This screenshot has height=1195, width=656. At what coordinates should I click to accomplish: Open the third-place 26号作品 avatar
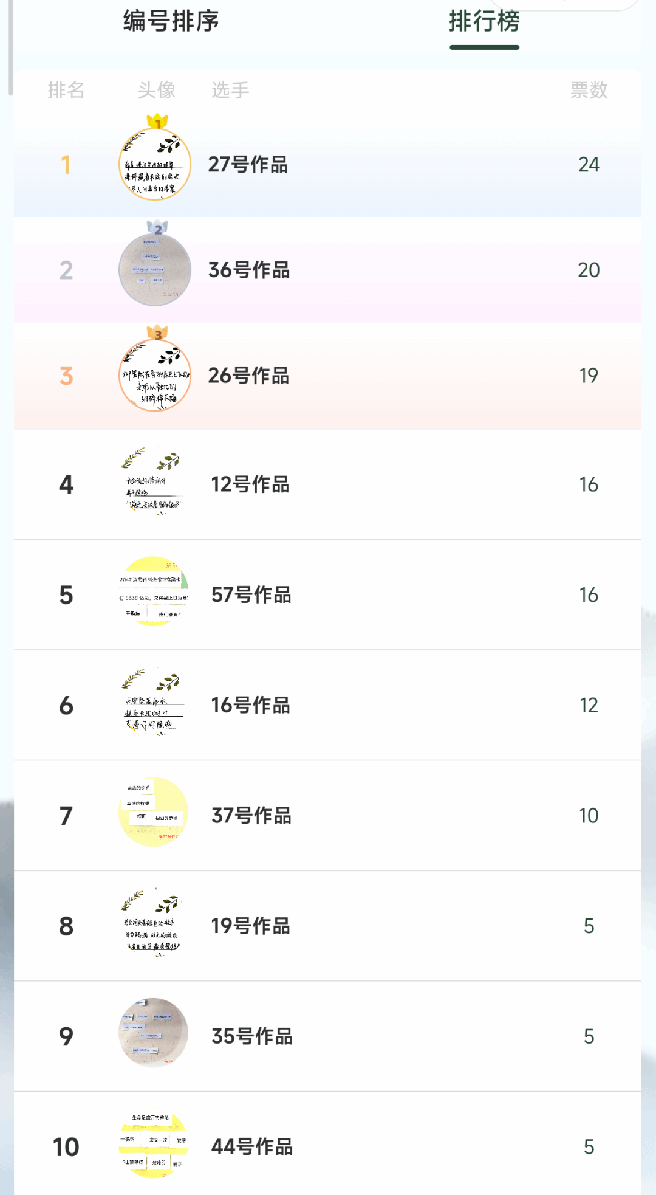[x=155, y=376]
